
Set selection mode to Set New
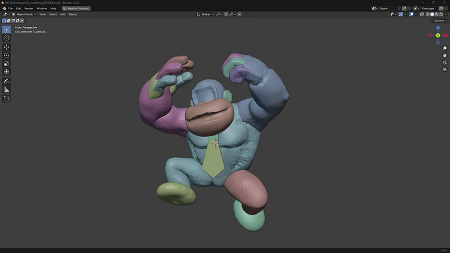(4, 21)
